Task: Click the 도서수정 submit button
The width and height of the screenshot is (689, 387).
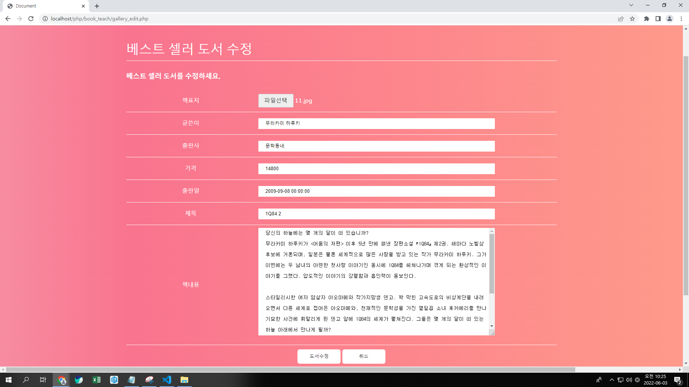Action: (319, 356)
